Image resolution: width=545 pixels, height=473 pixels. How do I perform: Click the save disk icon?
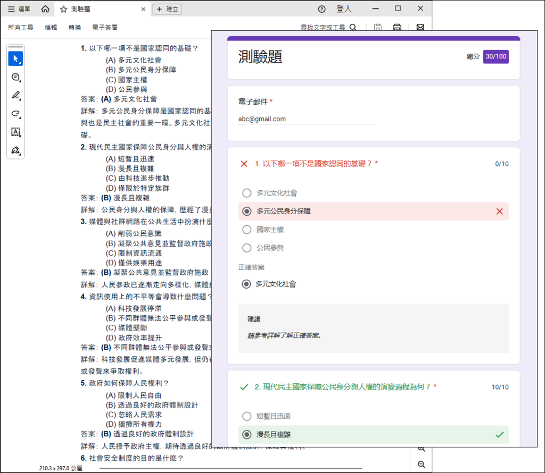378,27
